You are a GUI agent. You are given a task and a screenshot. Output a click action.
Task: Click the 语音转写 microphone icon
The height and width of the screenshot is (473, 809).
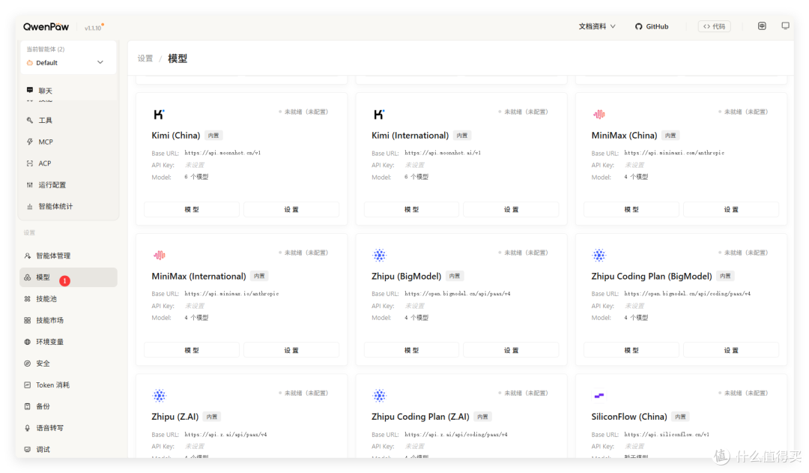point(28,427)
